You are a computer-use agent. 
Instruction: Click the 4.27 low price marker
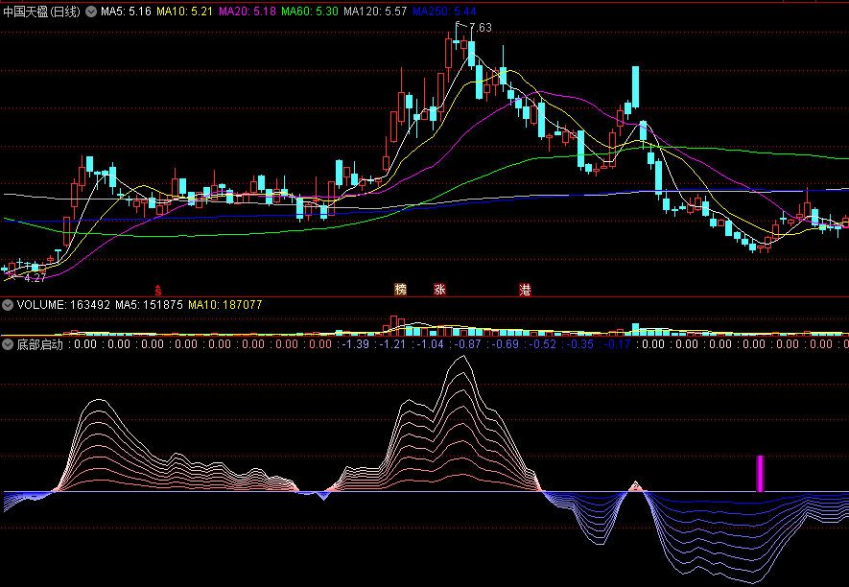coord(35,278)
